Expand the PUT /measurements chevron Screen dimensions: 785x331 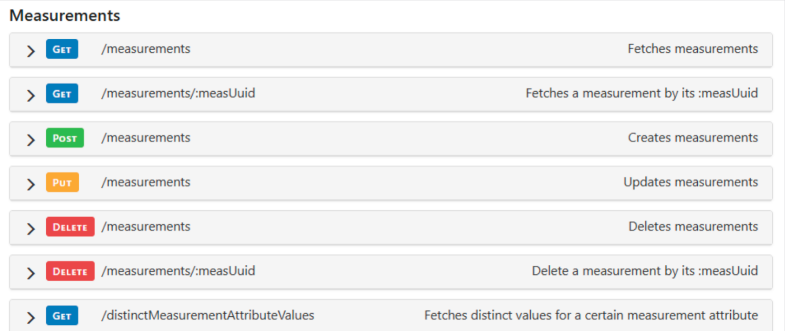30,184
